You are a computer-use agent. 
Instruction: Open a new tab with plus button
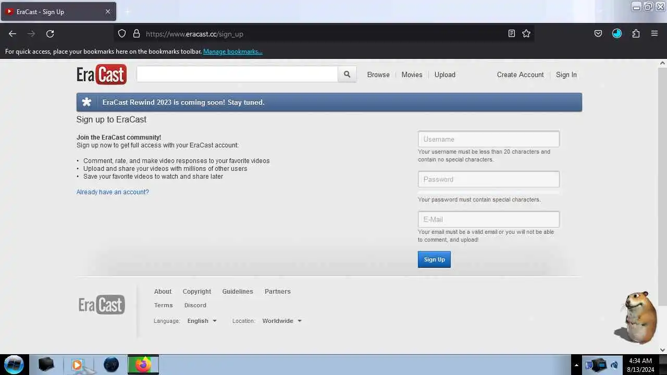coord(128,11)
